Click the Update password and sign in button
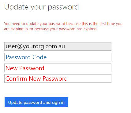 pyautogui.click(x=36, y=102)
